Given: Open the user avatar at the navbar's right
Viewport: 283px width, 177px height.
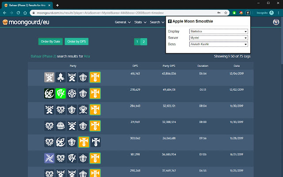Looking at the screenshot, I should coord(276,22).
